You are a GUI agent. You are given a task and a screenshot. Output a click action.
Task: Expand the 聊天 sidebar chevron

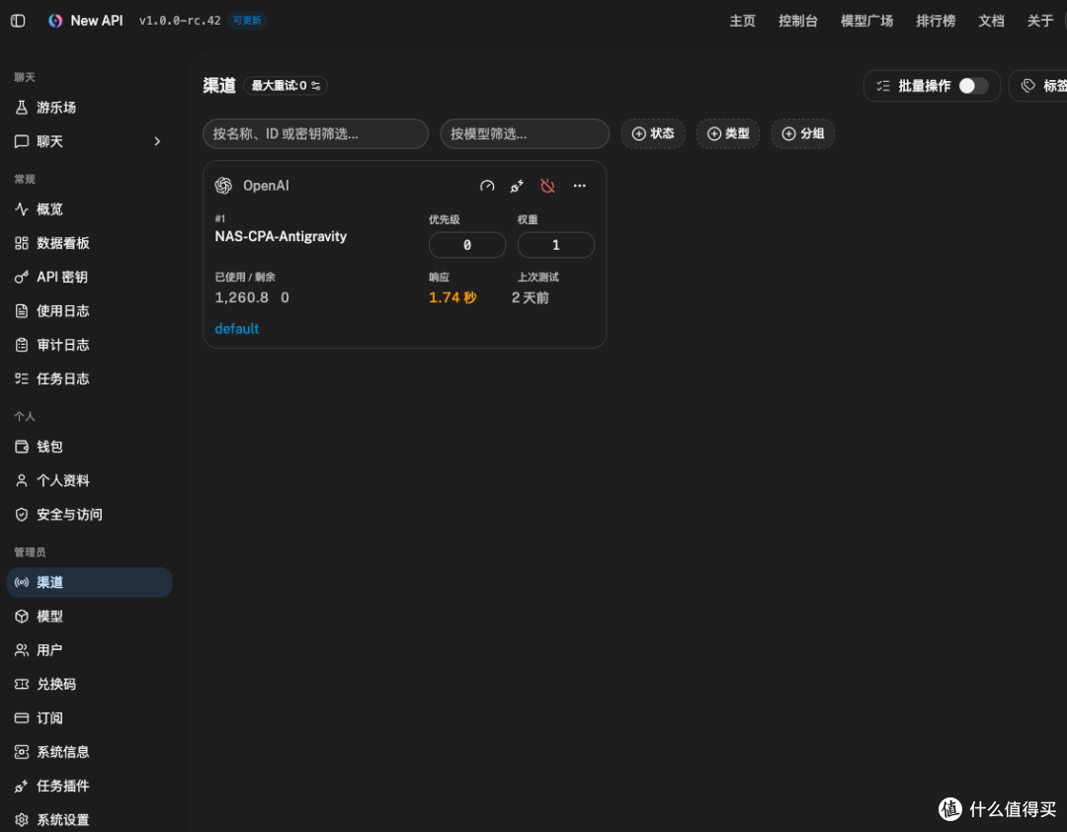point(157,141)
